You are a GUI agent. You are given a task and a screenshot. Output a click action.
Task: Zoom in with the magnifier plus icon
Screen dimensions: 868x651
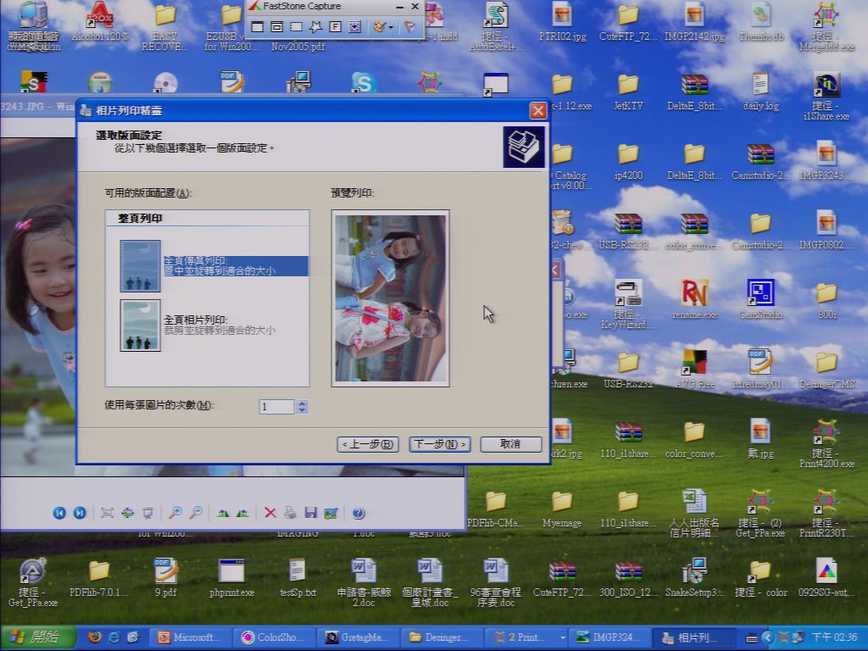click(x=175, y=513)
